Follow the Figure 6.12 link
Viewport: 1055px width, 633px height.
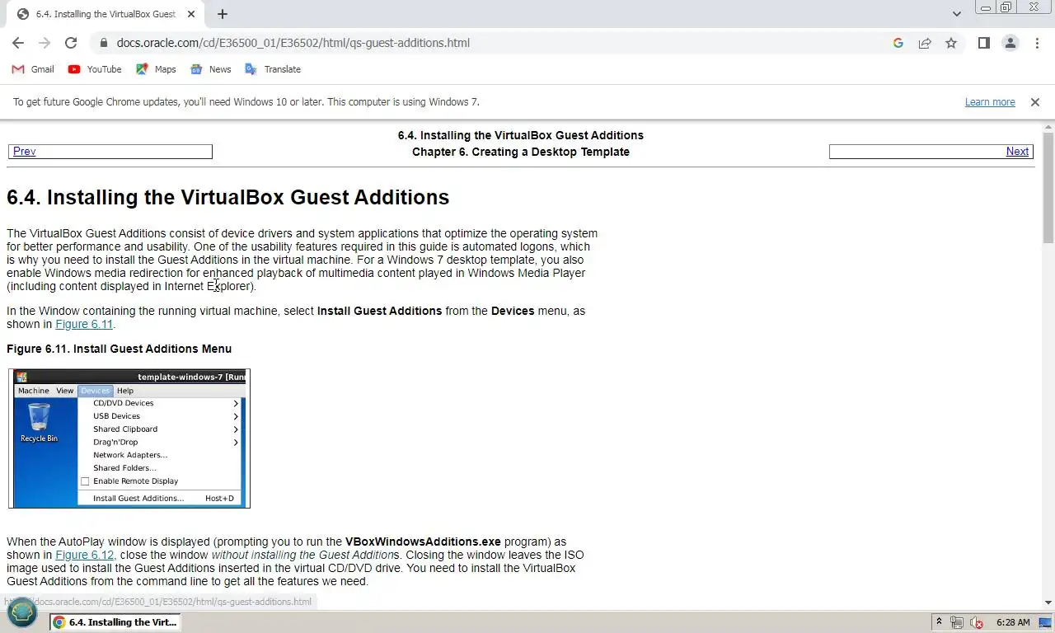(84, 555)
